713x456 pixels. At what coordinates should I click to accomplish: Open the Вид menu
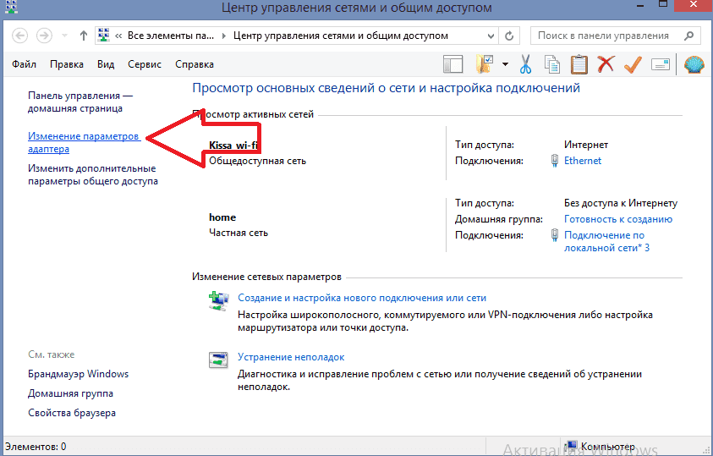coord(106,64)
